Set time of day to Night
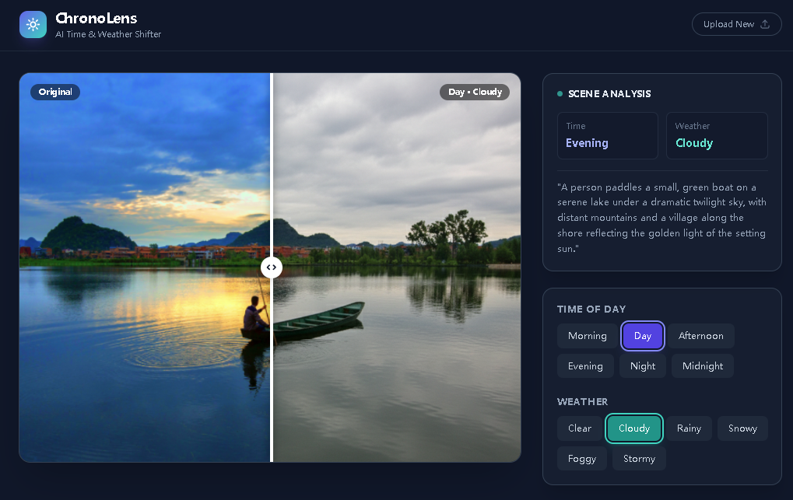 (643, 366)
